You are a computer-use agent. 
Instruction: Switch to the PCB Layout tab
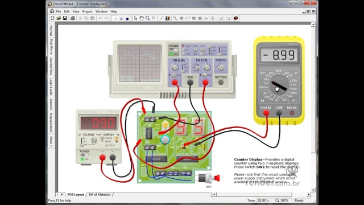click(x=76, y=195)
